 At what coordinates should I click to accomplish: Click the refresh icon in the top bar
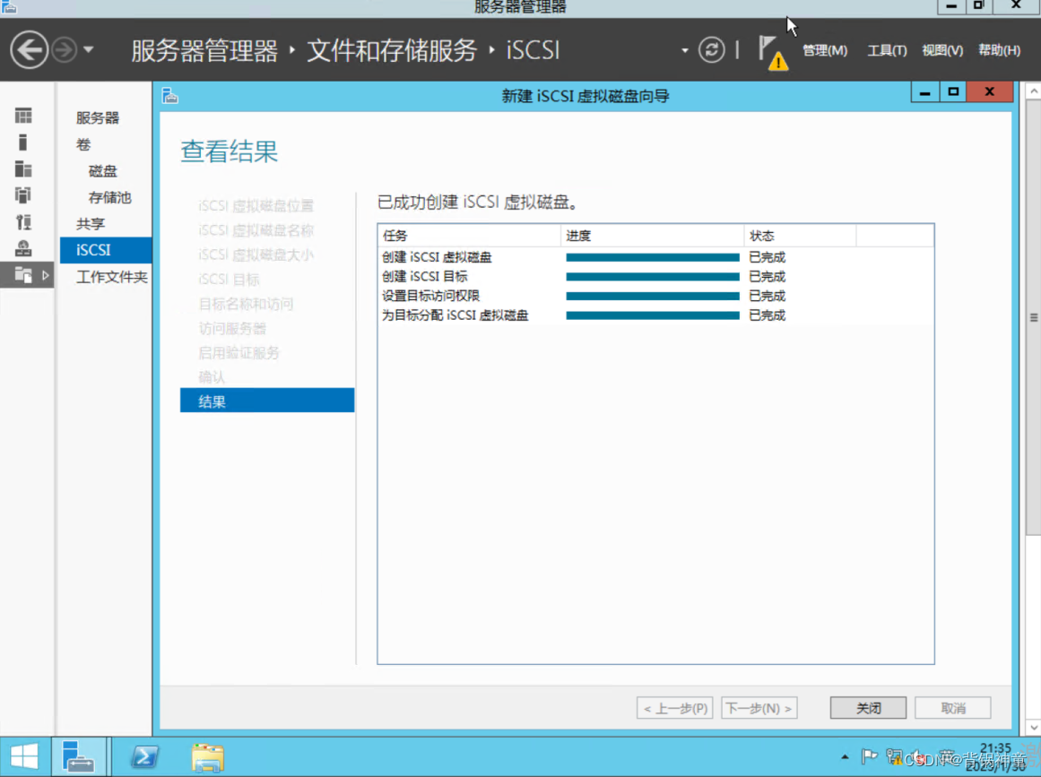[713, 50]
